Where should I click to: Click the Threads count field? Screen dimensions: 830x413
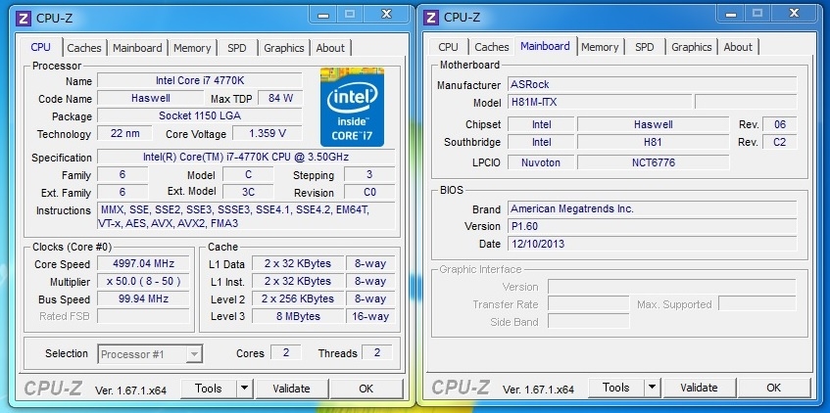tap(377, 352)
